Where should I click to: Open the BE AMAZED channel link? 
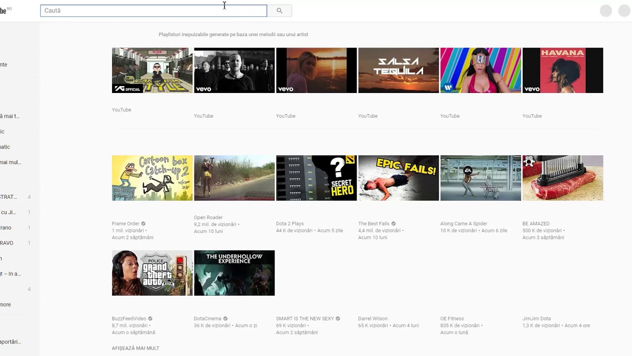pyautogui.click(x=536, y=223)
